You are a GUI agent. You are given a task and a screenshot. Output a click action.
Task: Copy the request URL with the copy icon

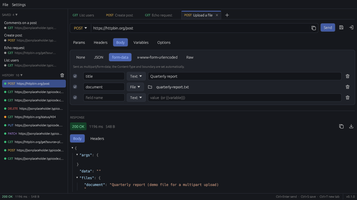[314, 28]
